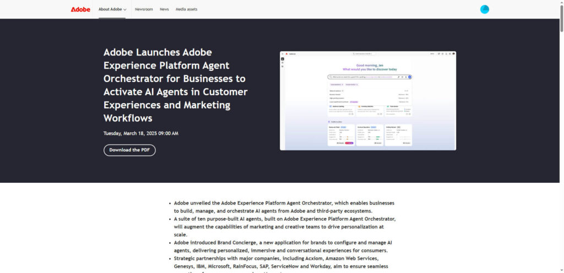Open Media assets page

186,9
